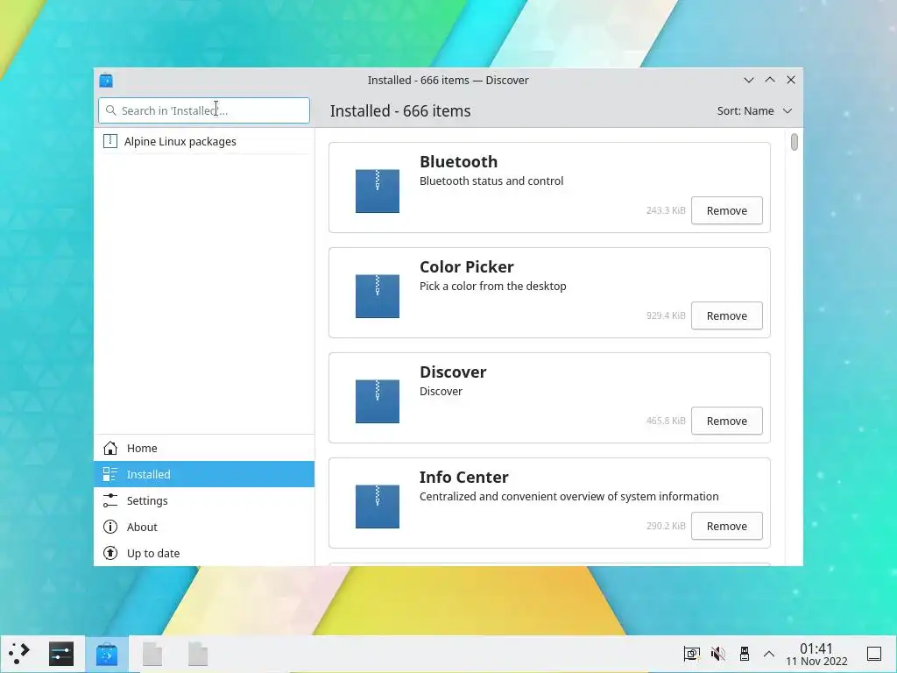
Task: Click the Home house icon
Action: click(x=110, y=448)
